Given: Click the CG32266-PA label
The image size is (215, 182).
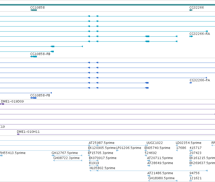Looking at the screenshot, I should click(200, 80).
